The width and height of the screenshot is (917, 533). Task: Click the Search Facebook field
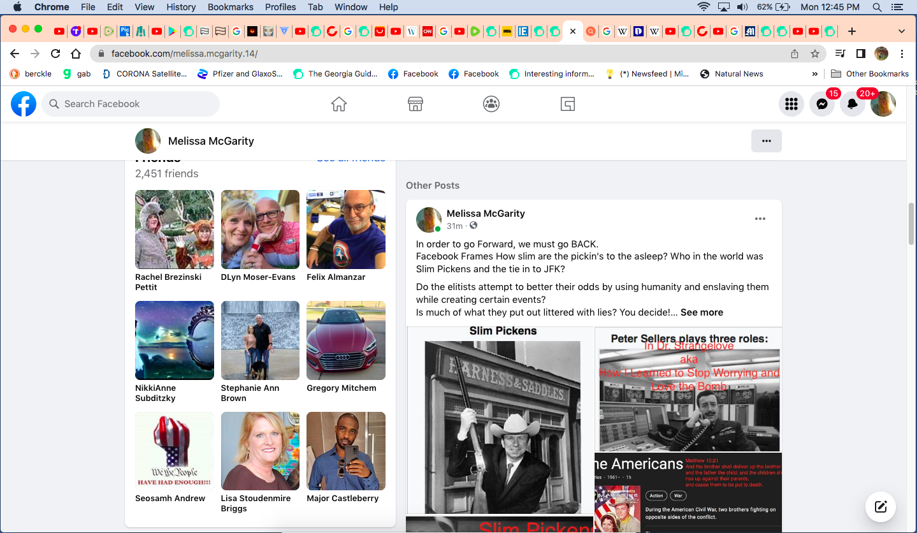(131, 104)
